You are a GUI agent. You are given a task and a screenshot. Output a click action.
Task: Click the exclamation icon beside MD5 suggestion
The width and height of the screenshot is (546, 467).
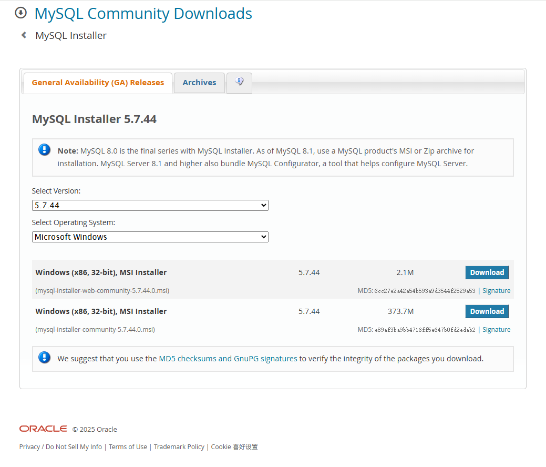(x=44, y=358)
